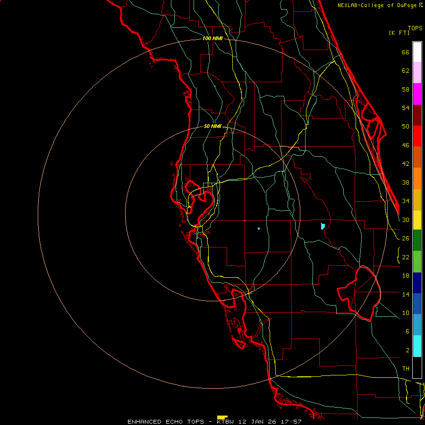Pick the light blue 6 kft legend swatch
Screen dimensions: 425x425
417,325
